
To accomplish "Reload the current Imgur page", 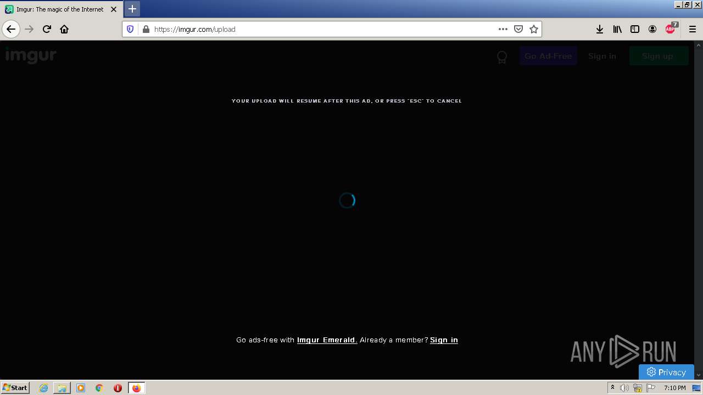I will pos(47,29).
